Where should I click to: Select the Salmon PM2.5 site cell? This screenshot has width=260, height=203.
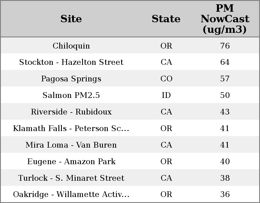click(x=71, y=95)
